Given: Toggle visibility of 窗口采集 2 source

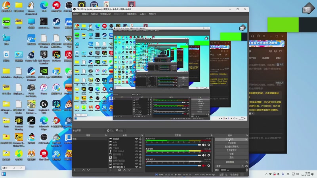Looking at the screenshot, I should [x=136, y=154].
